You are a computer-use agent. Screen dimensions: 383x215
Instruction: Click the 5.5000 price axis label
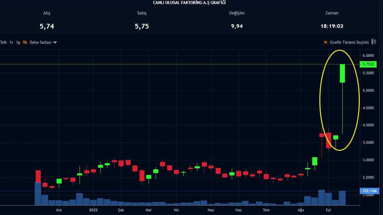[x=368, y=73]
